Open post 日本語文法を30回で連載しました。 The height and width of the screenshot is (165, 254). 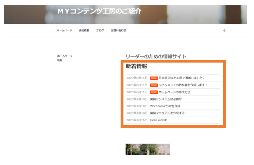(x=182, y=78)
